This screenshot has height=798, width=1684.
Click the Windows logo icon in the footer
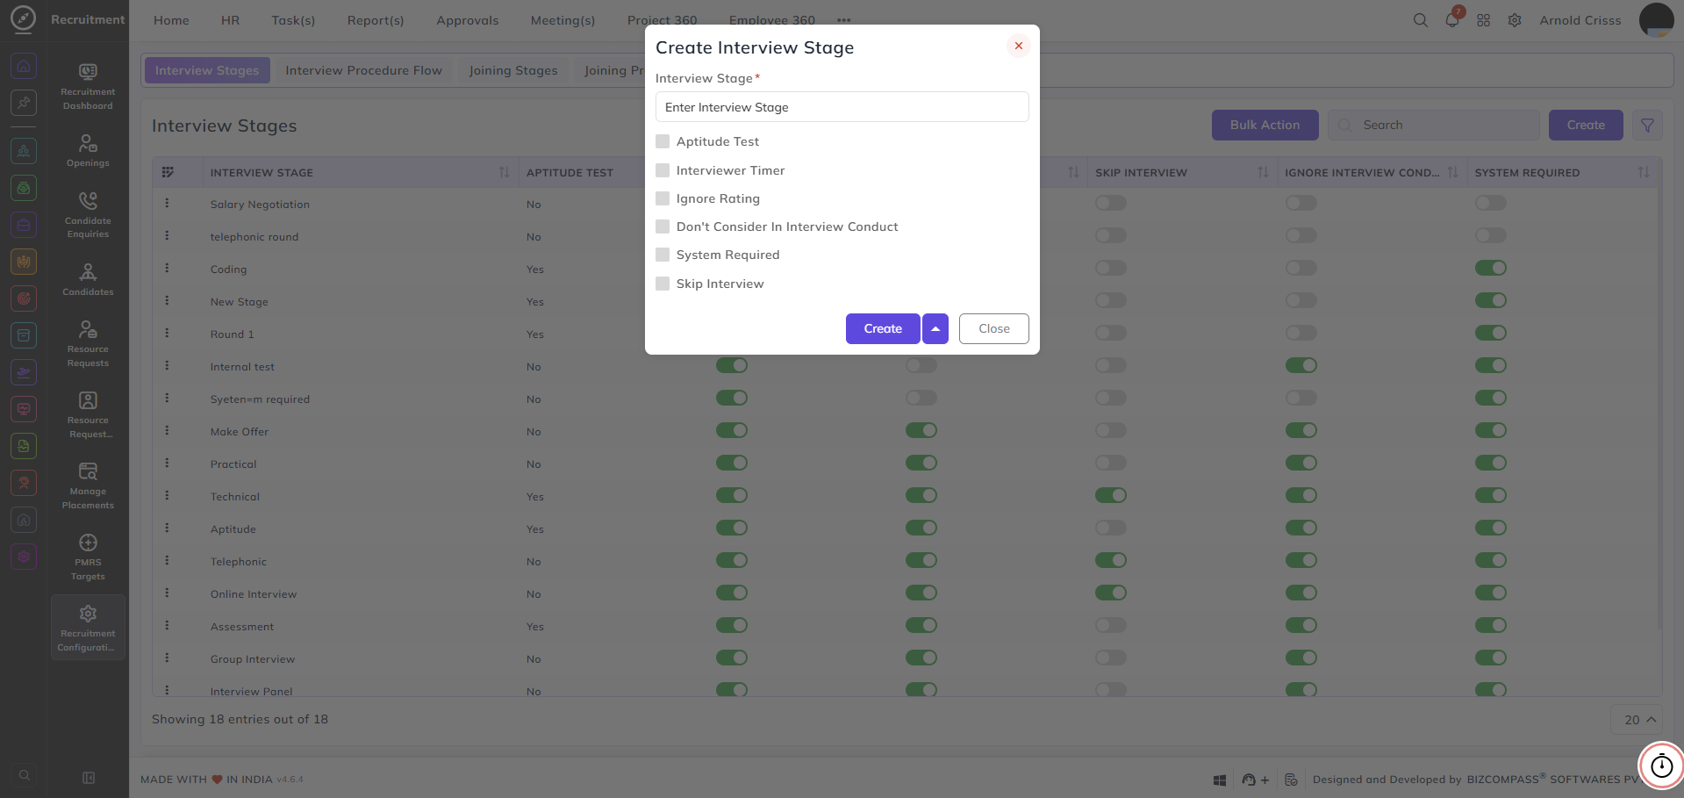(x=1220, y=780)
